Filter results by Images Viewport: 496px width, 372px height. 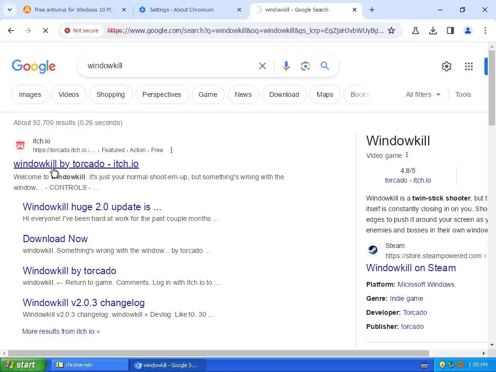(30, 94)
